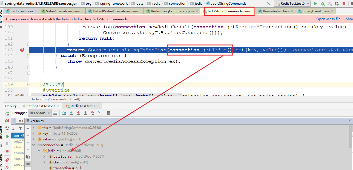Select frame 'set:274' in Frames list
The width and height of the screenshot is (353, 170).
(18, 141)
